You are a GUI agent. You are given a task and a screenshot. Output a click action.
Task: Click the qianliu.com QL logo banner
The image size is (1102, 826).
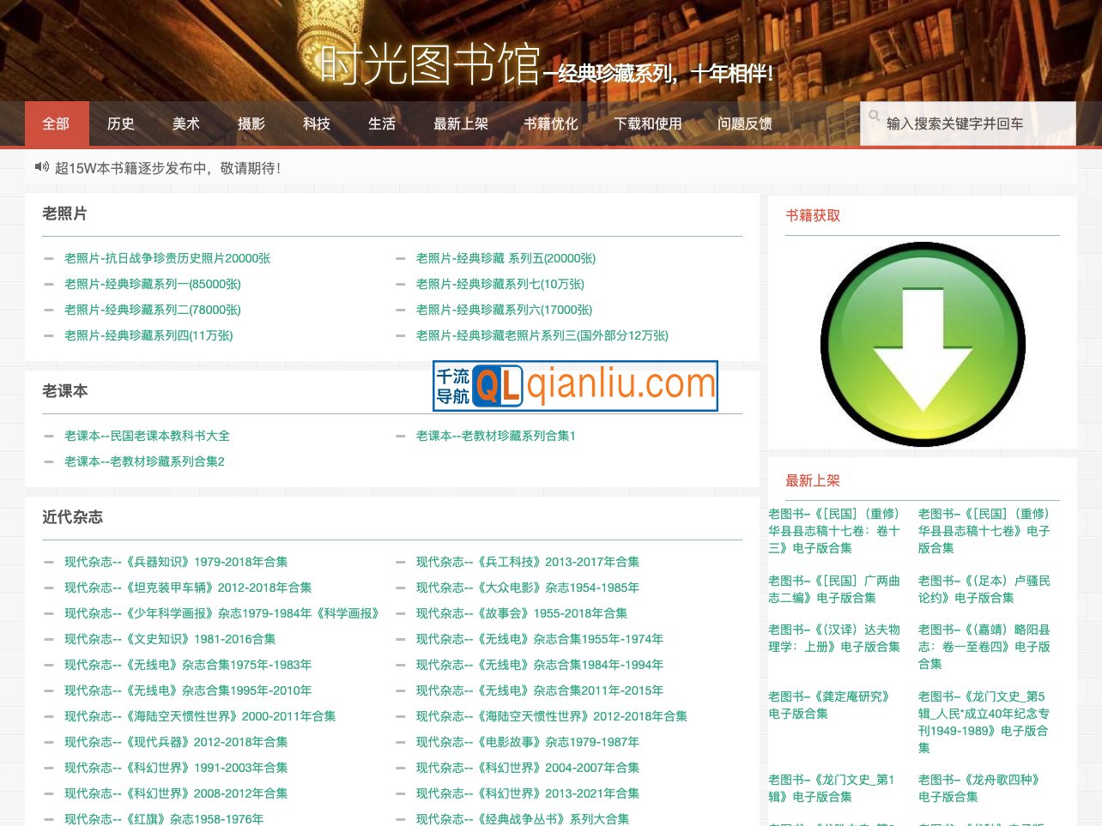coord(575,386)
